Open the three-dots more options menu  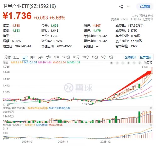(x=129, y=6)
